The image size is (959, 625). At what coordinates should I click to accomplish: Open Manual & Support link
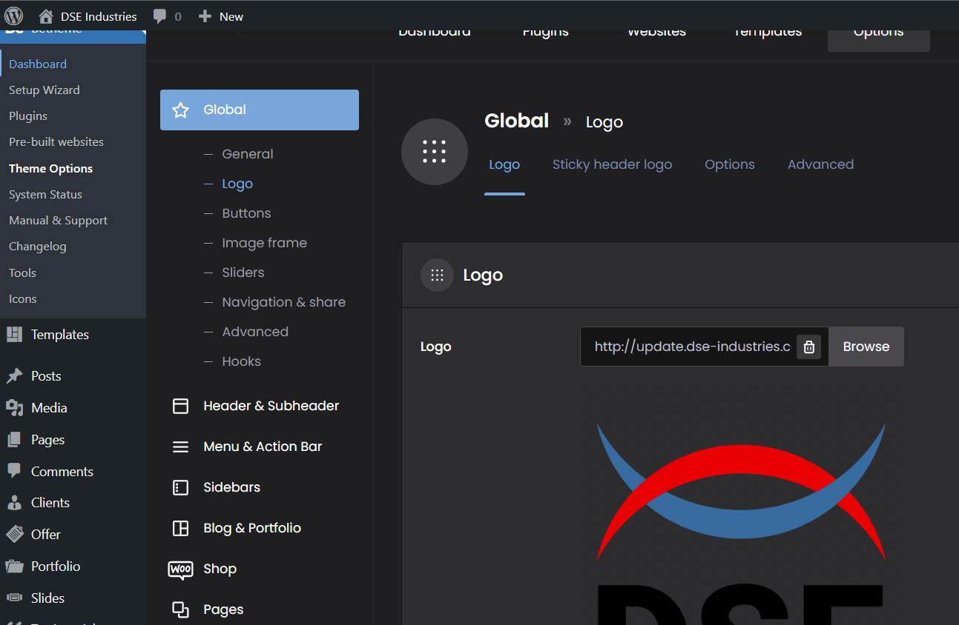59,220
